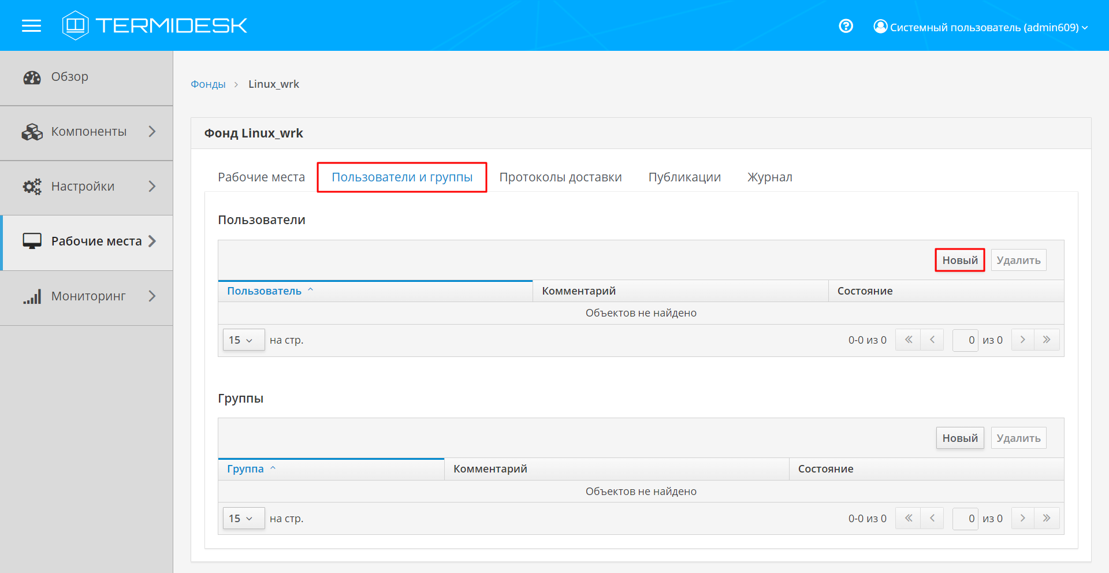Follow the Фонды breadcrumb link
The width and height of the screenshot is (1109, 573).
coord(208,84)
